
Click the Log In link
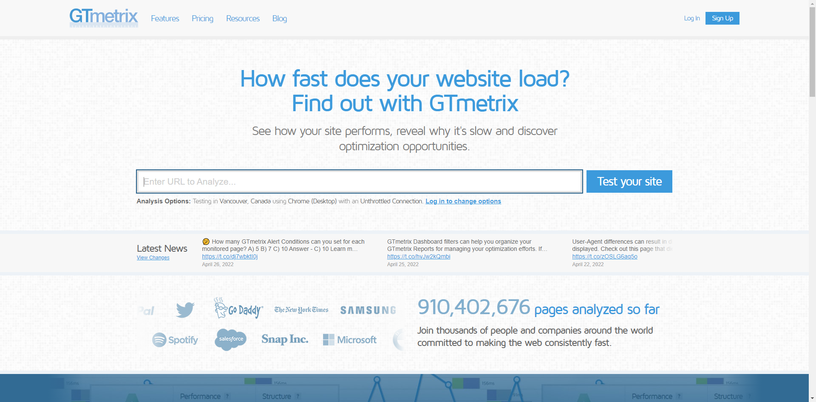pyautogui.click(x=692, y=18)
